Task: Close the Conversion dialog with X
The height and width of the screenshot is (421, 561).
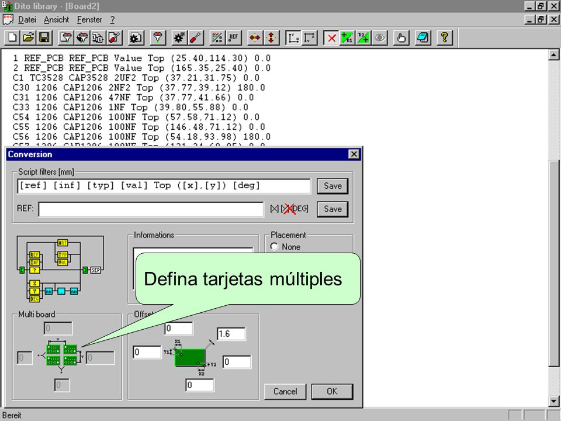Action: tap(354, 154)
